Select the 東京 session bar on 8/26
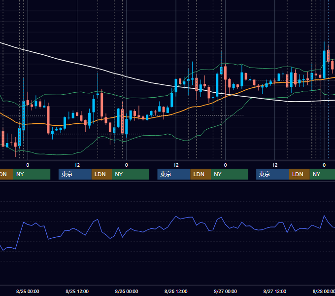Image resolution: width=335 pixels, height=296 pixels. pyautogui.click(x=174, y=174)
